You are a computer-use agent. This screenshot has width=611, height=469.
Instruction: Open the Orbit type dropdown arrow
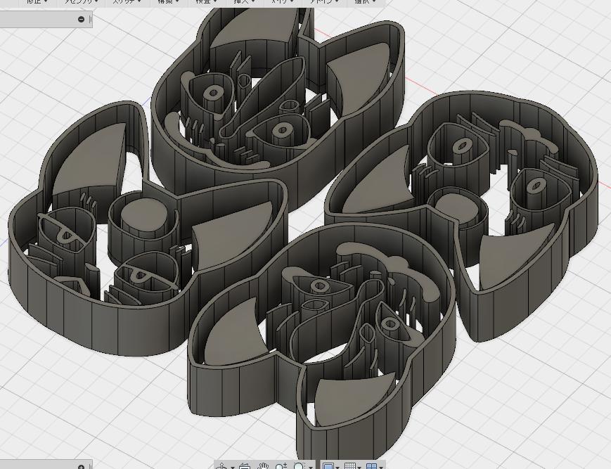232,467
